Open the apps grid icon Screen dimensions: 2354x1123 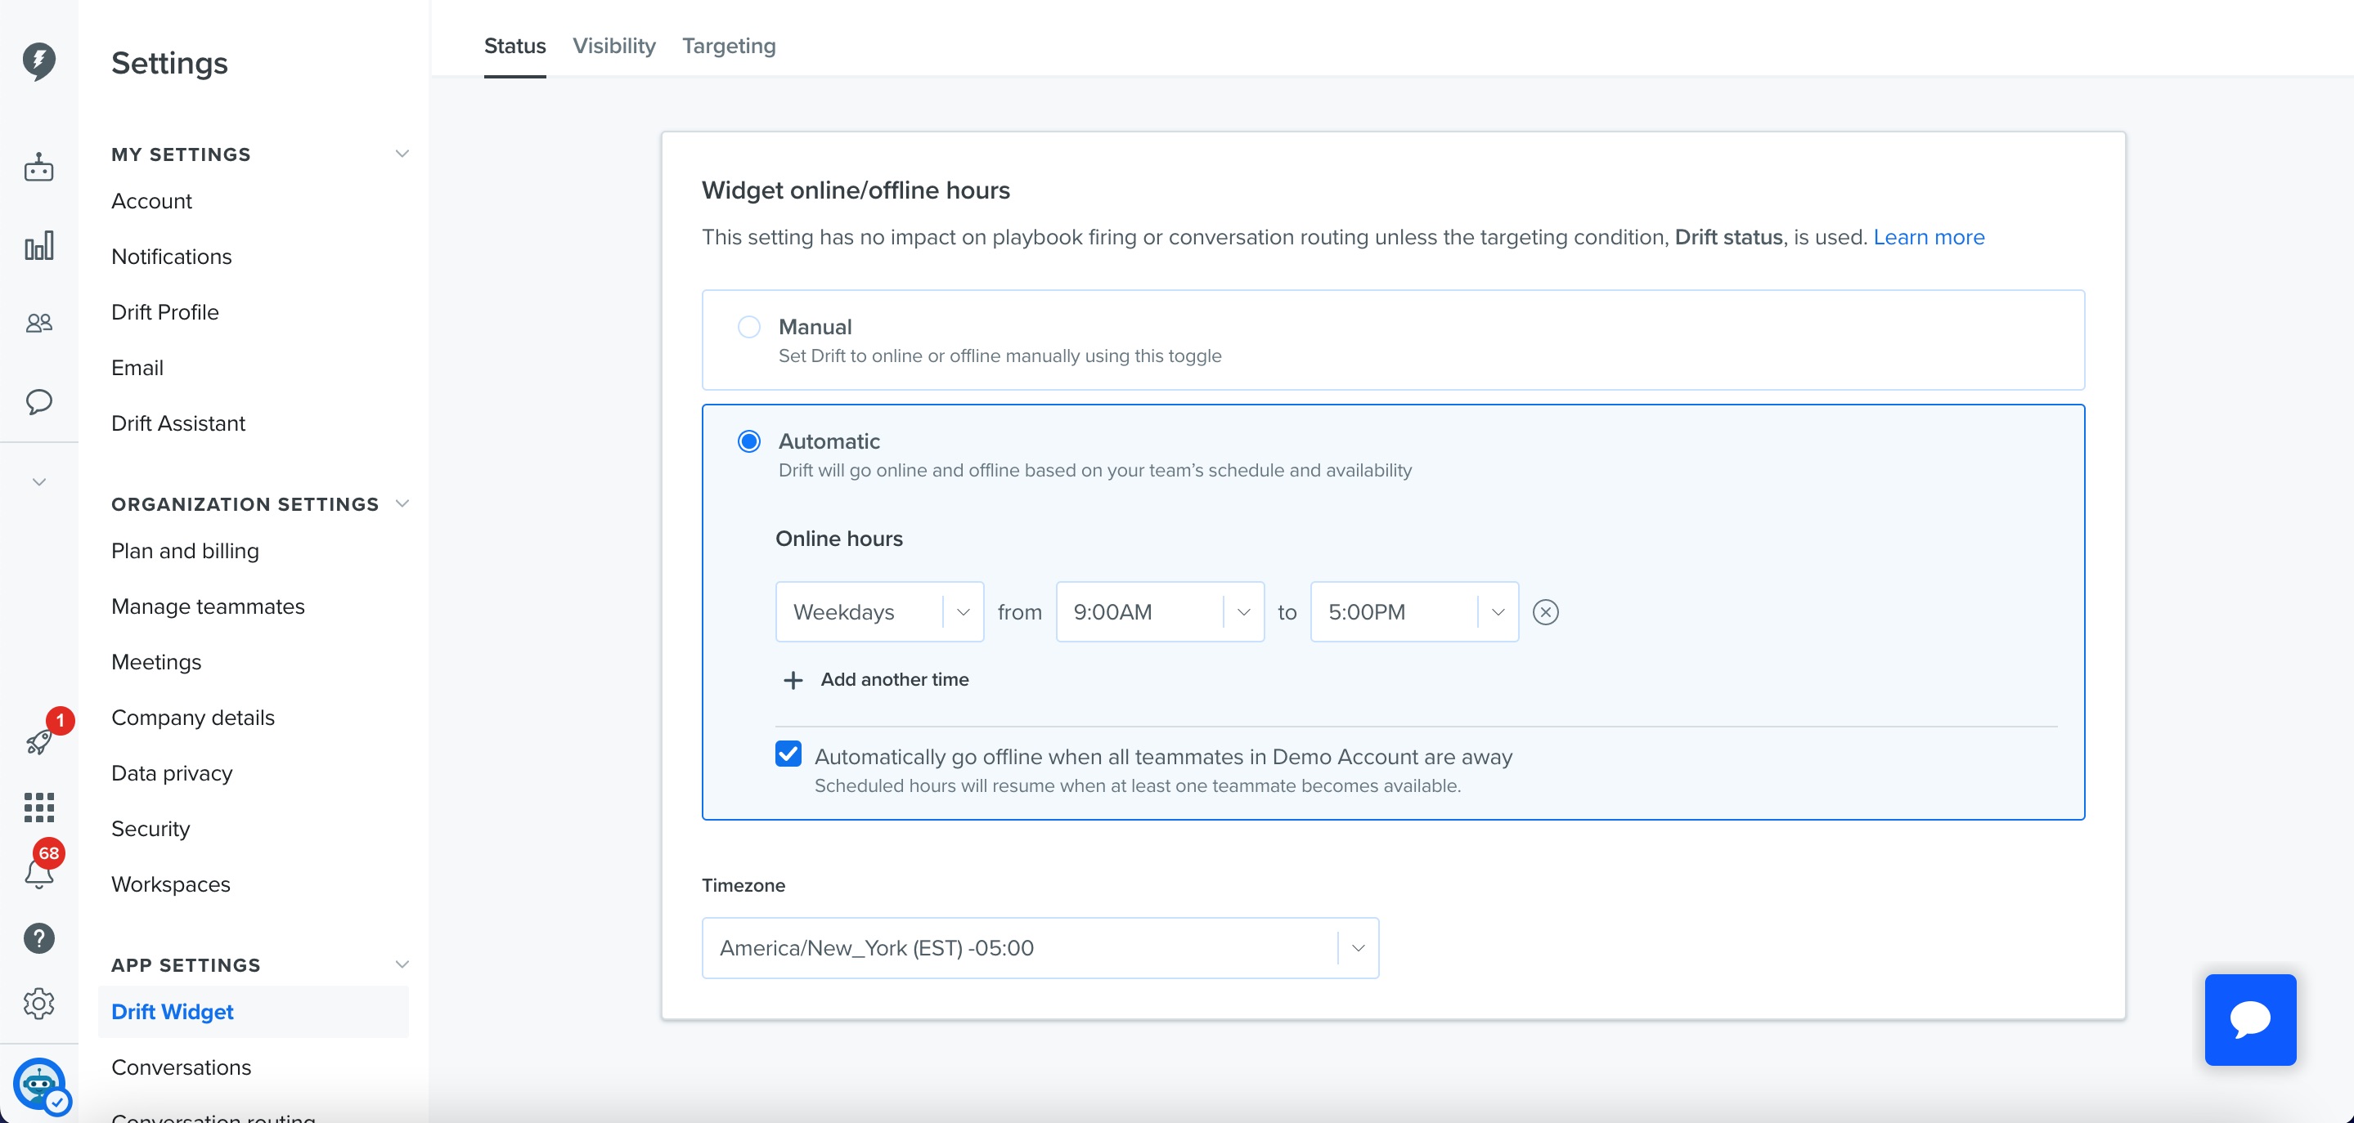tap(38, 807)
